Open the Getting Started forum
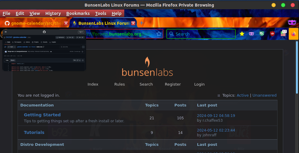The image size is (299, 153). pos(42,115)
